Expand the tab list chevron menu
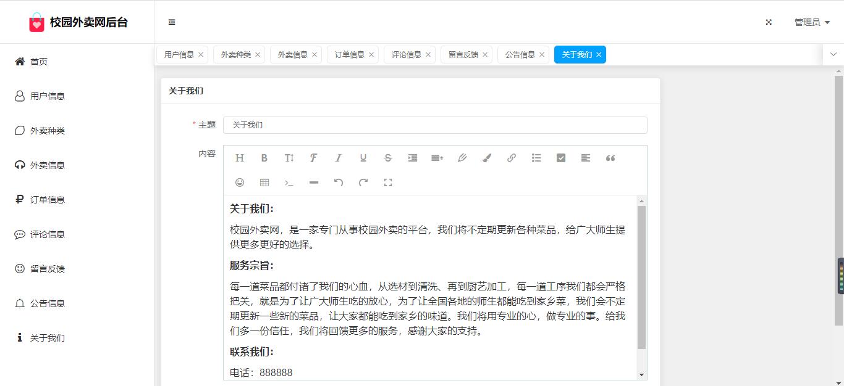Image resolution: width=844 pixels, height=386 pixels. (x=833, y=54)
